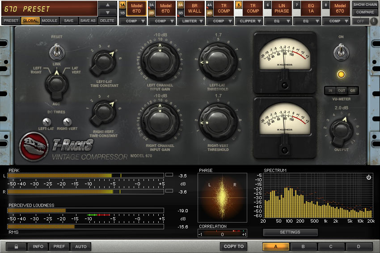Screen dimensions: 380x253
Task: Select slot 2A in the chain
Action: (x=152, y=5)
